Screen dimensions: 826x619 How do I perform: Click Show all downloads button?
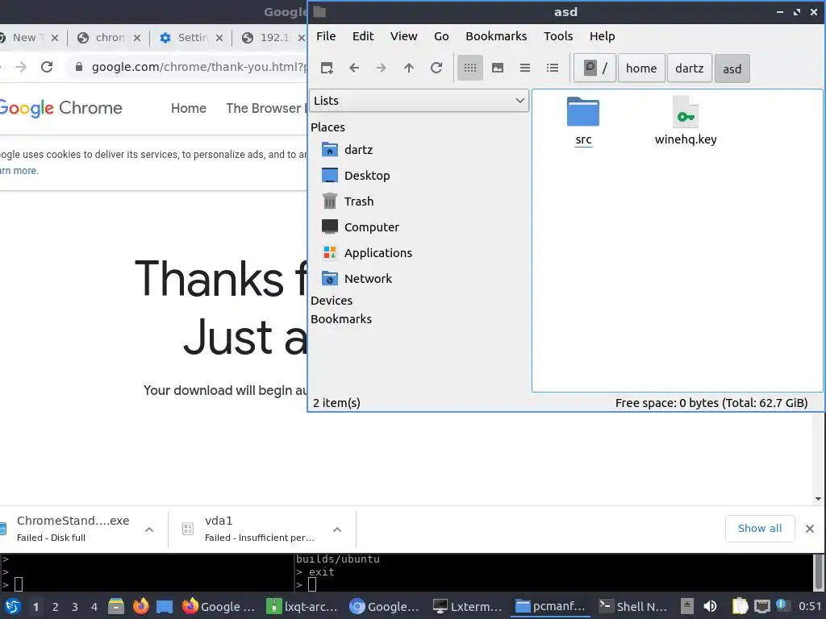760,529
